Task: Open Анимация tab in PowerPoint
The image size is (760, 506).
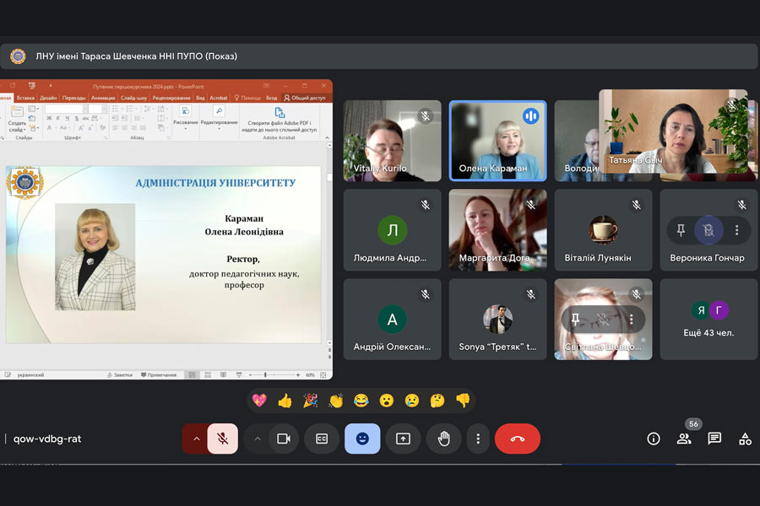Action: pos(103,98)
